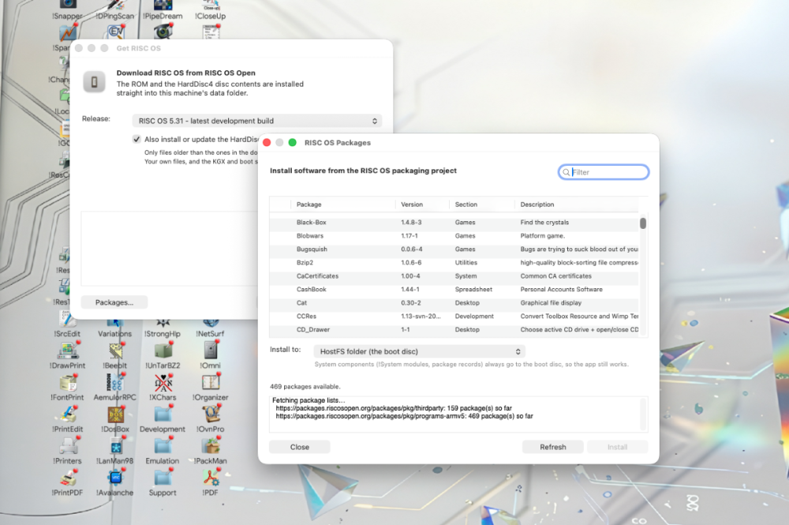Open the !Printers icon
789x525 pixels.
coord(67,446)
